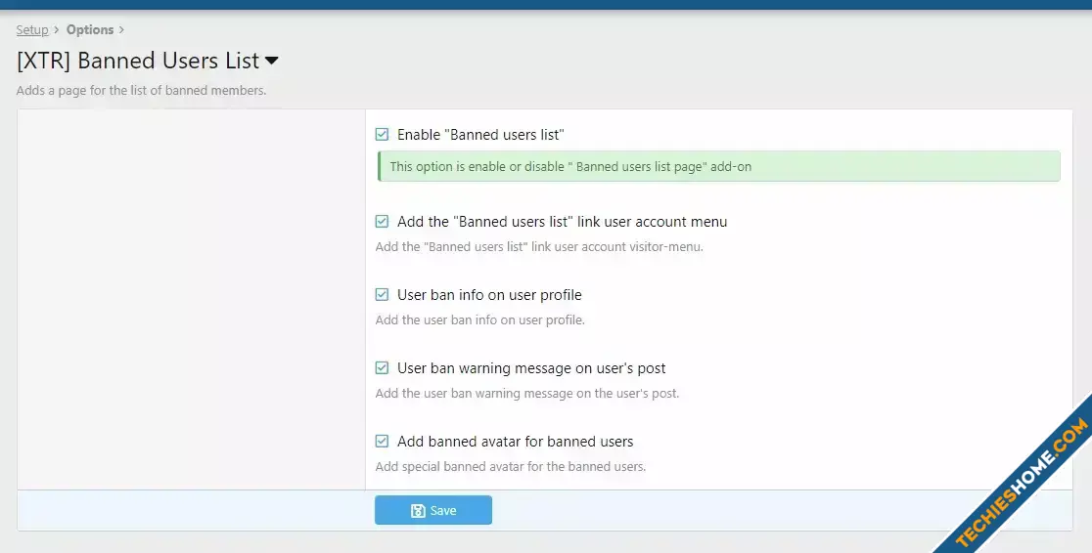Image resolution: width=1092 pixels, height=553 pixels.
Task: Go to the Setup breadcrumb link
Action: (x=32, y=30)
